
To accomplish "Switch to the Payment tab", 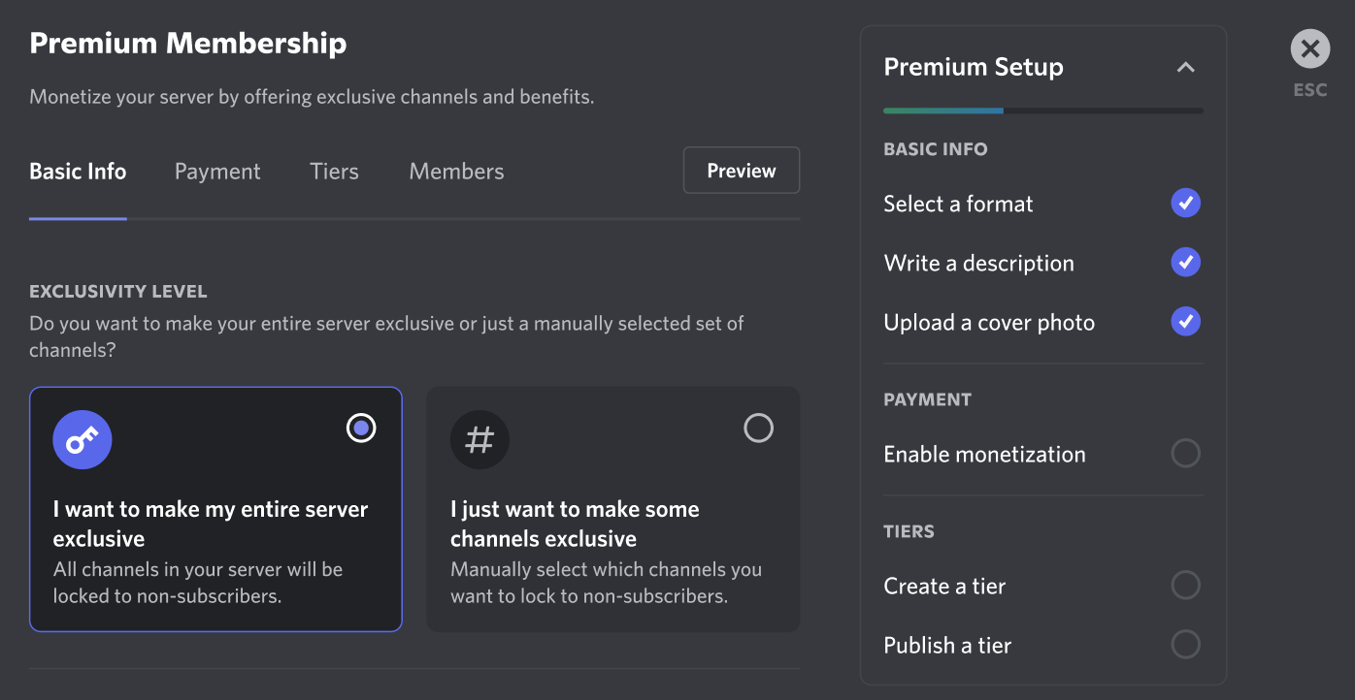I will (x=217, y=172).
